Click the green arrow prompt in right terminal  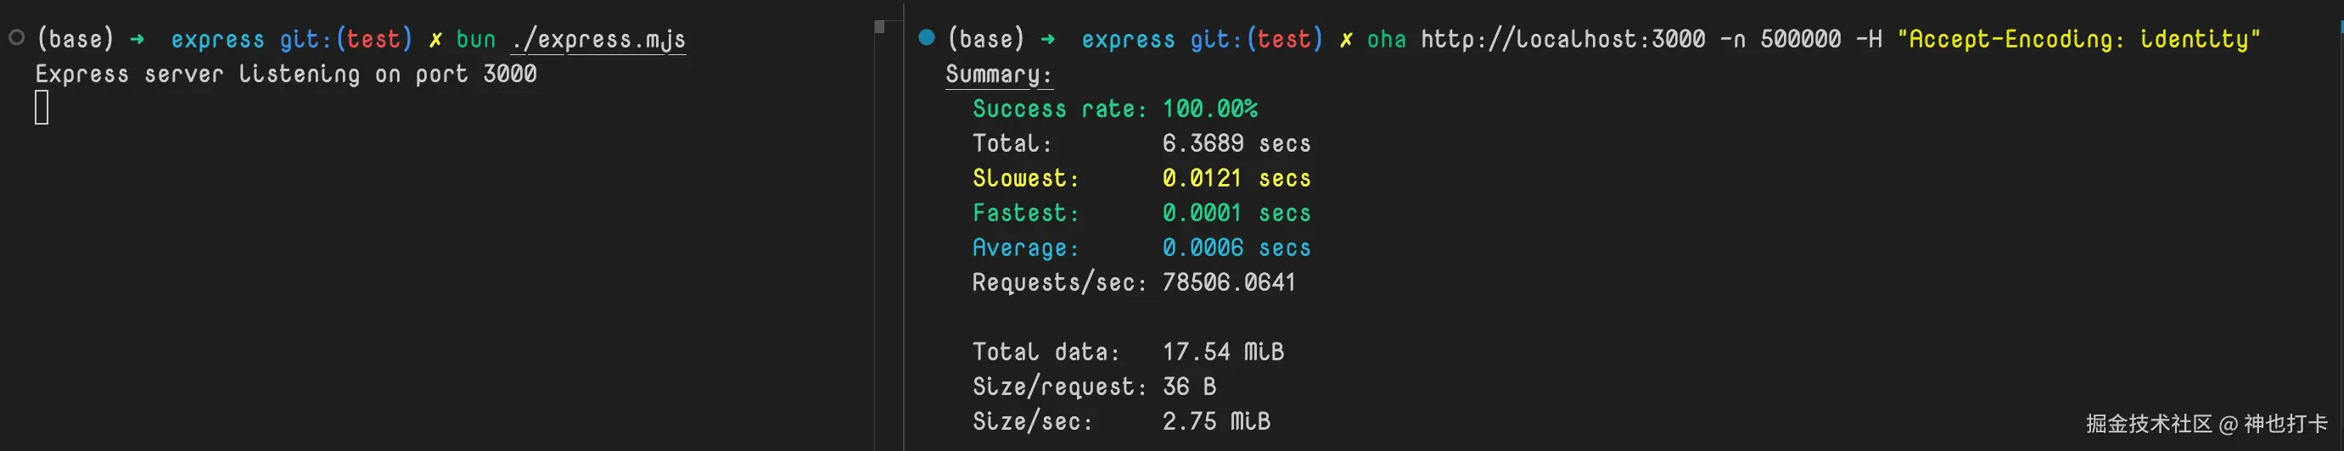tap(1048, 39)
